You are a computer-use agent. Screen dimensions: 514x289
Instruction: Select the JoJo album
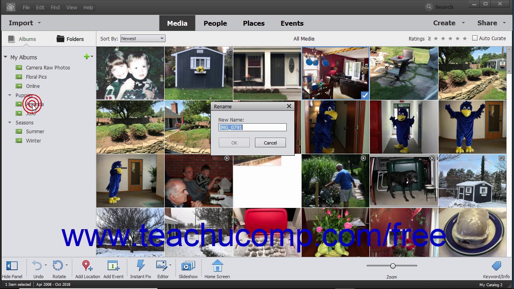point(31,113)
